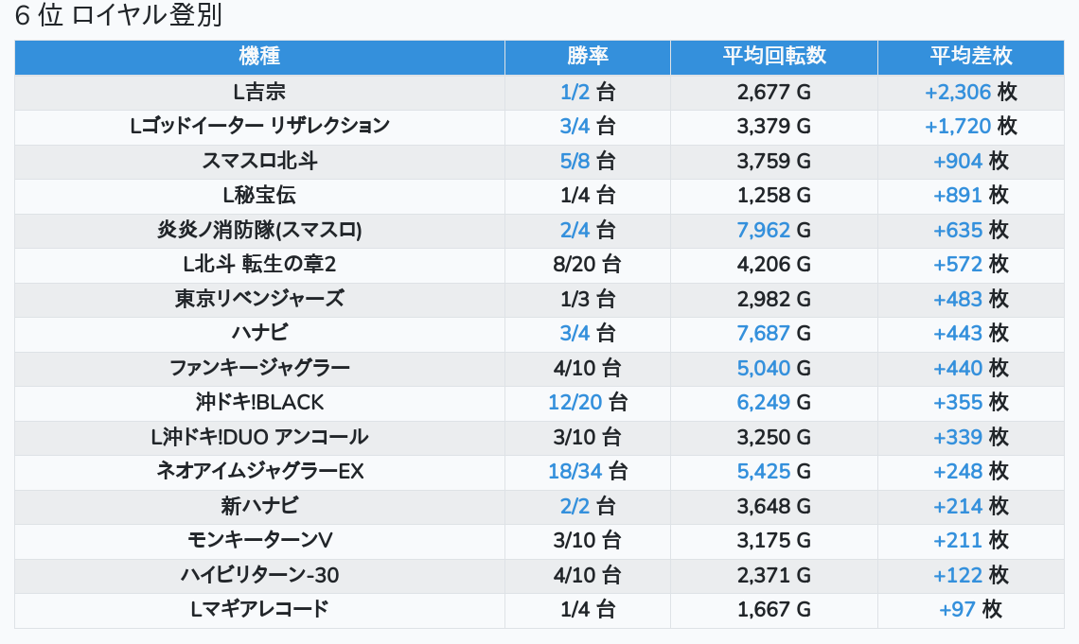Click the +214 value for 新ハナビ
Viewport: 1079px width, 644px height.
pos(958,506)
